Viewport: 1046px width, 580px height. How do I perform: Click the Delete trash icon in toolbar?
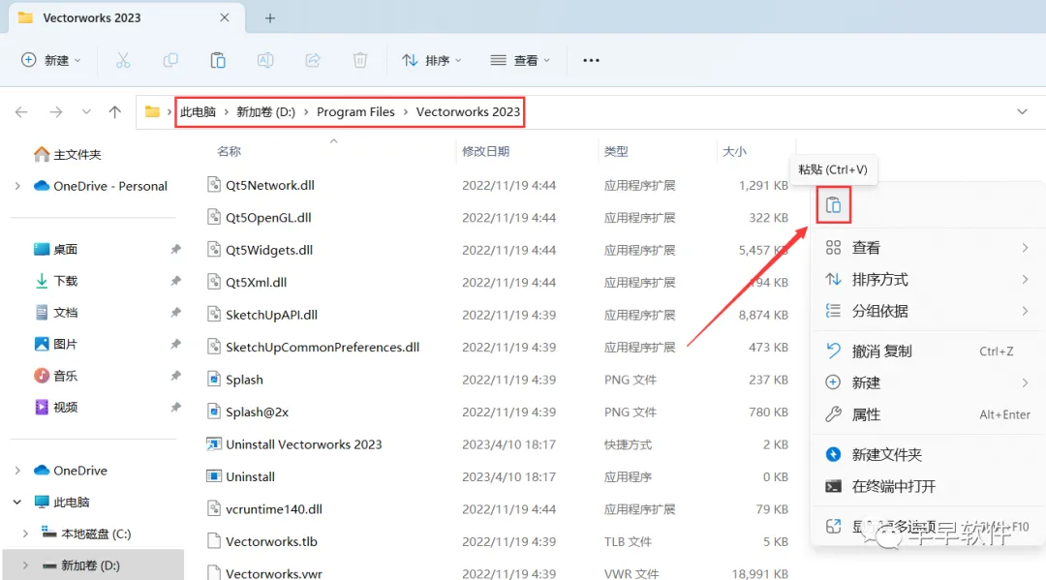tap(360, 61)
